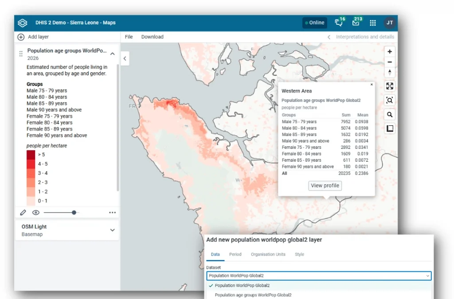Reset the map bearing to north

pyautogui.click(x=389, y=72)
